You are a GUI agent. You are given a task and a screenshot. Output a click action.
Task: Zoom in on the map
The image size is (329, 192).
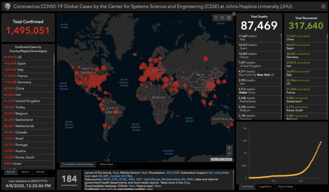(x=229, y=148)
